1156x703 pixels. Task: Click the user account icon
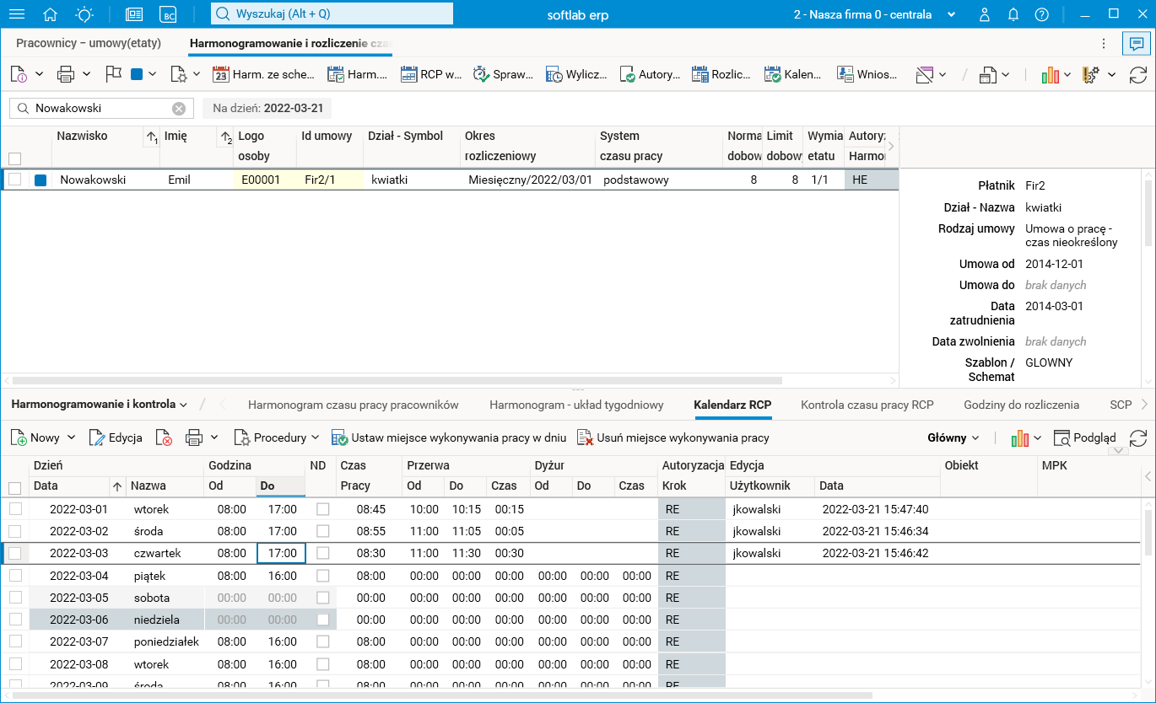tap(985, 14)
